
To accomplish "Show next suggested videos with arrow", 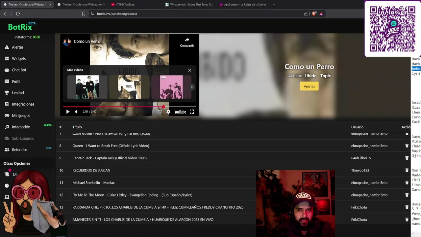I will [192, 87].
